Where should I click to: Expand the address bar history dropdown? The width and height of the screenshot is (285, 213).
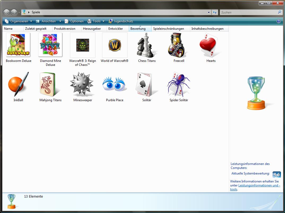[209, 12]
